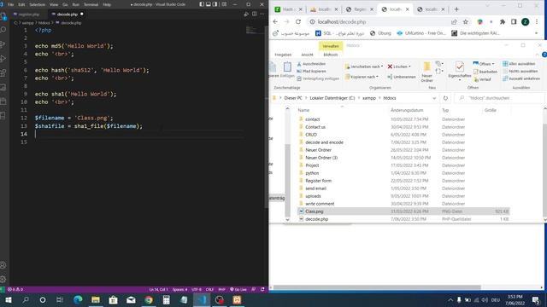Click Bearbeiten in Explorer ribbon
Viewport: 547px width, 307px height.
tap(485, 72)
